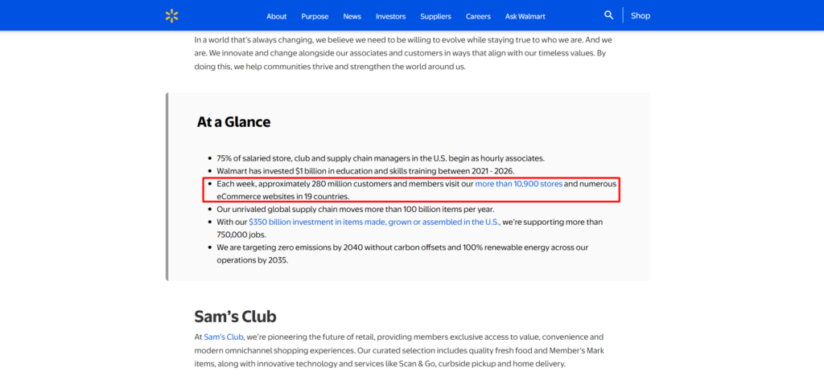824x380 pixels.
Task: Open Ask Walmart in the navigation
Action: 525,16
